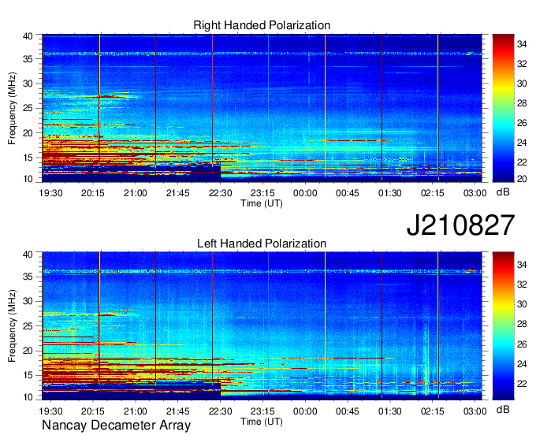Click the 20:15 time tick under Left Handed plot
Viewport: 536px width, 435px height.
[93, 411]
